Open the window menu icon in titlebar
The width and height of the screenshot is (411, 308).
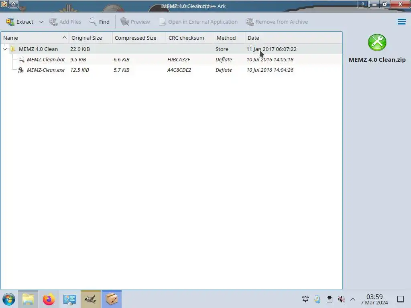pos(4,4)
